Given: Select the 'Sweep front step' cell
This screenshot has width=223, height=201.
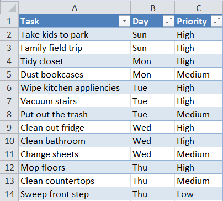Looking at the screenshot, I should point(75,194).
